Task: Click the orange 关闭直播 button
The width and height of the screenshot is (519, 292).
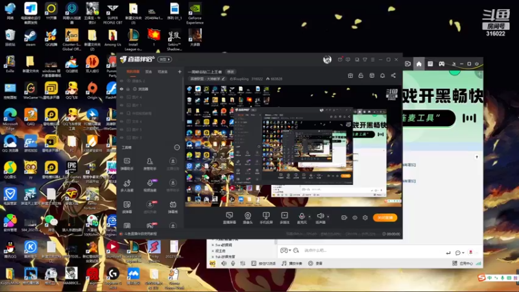Action: point(385,217)
